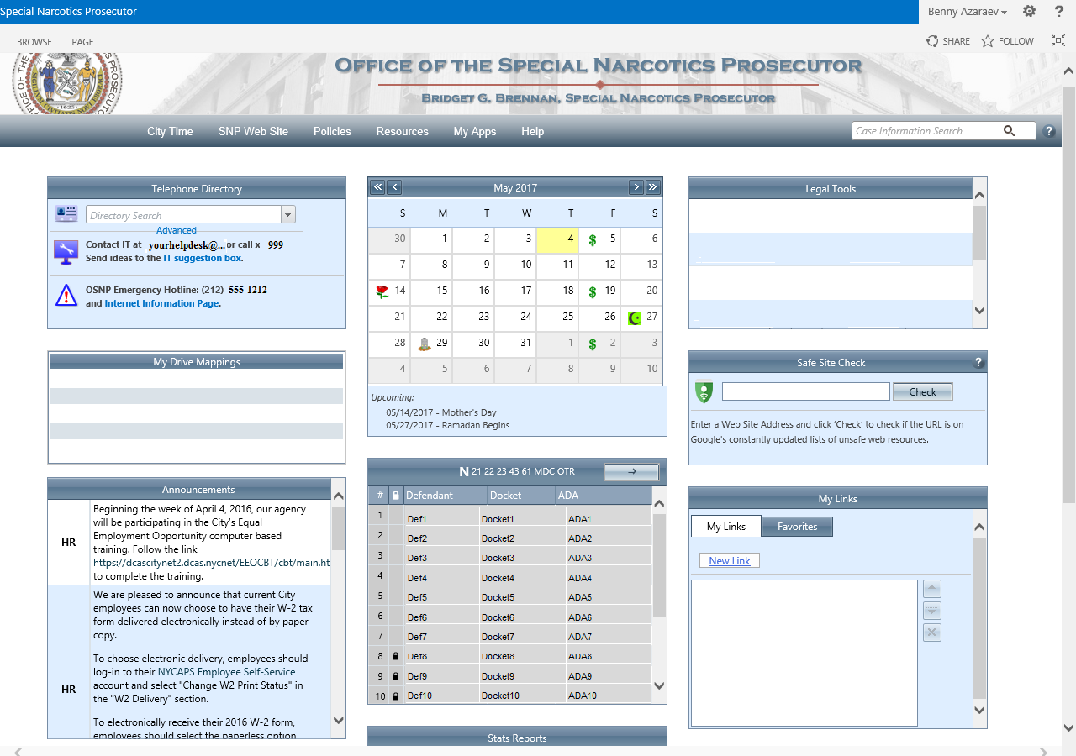Follow this site via star icon
The height and width of the screenshot is (756, 1076).
click(x=988, y=41)
